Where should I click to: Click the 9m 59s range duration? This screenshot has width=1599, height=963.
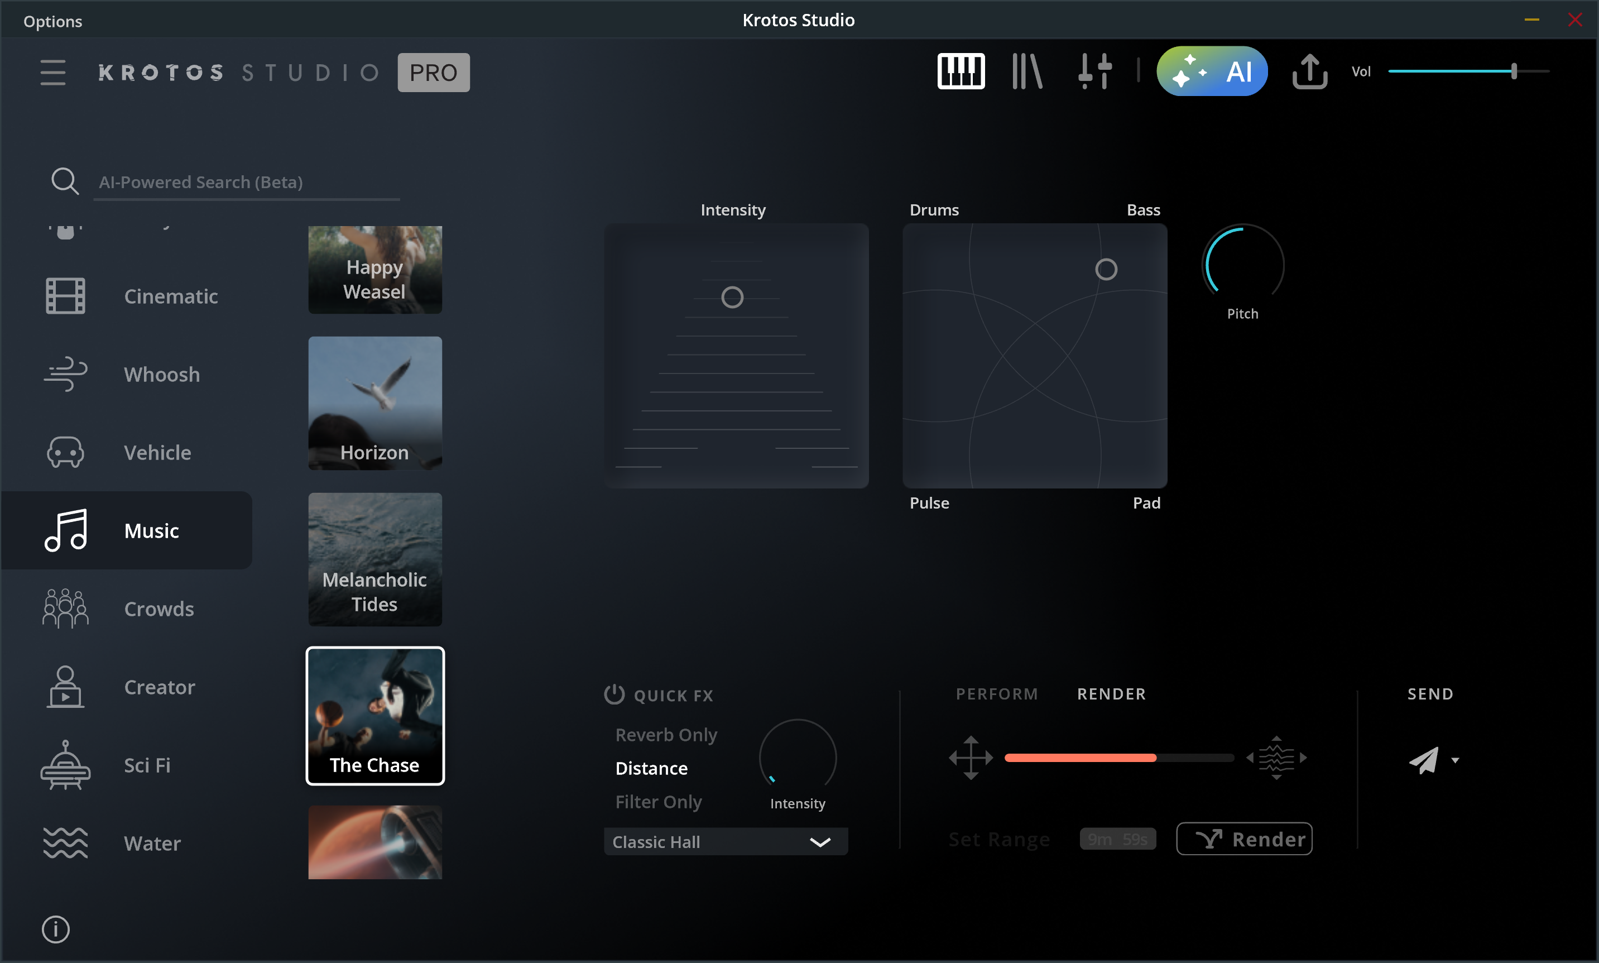(1118, 839)
